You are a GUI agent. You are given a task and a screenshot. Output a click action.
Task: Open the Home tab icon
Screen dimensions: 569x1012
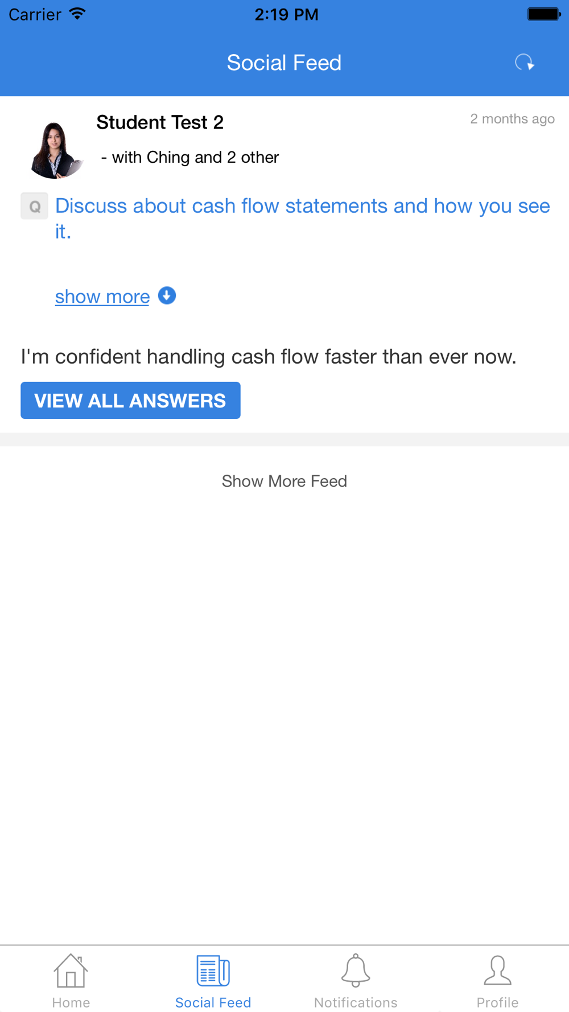tap(71, 970)
